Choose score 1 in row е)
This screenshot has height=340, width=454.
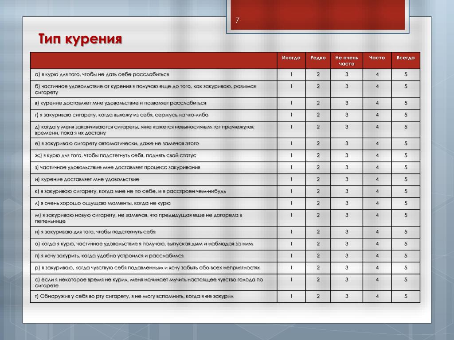[x=291, y=143]
